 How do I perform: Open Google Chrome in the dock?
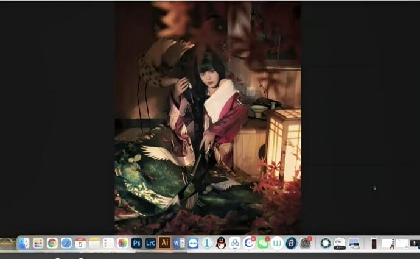pos(52,243)
